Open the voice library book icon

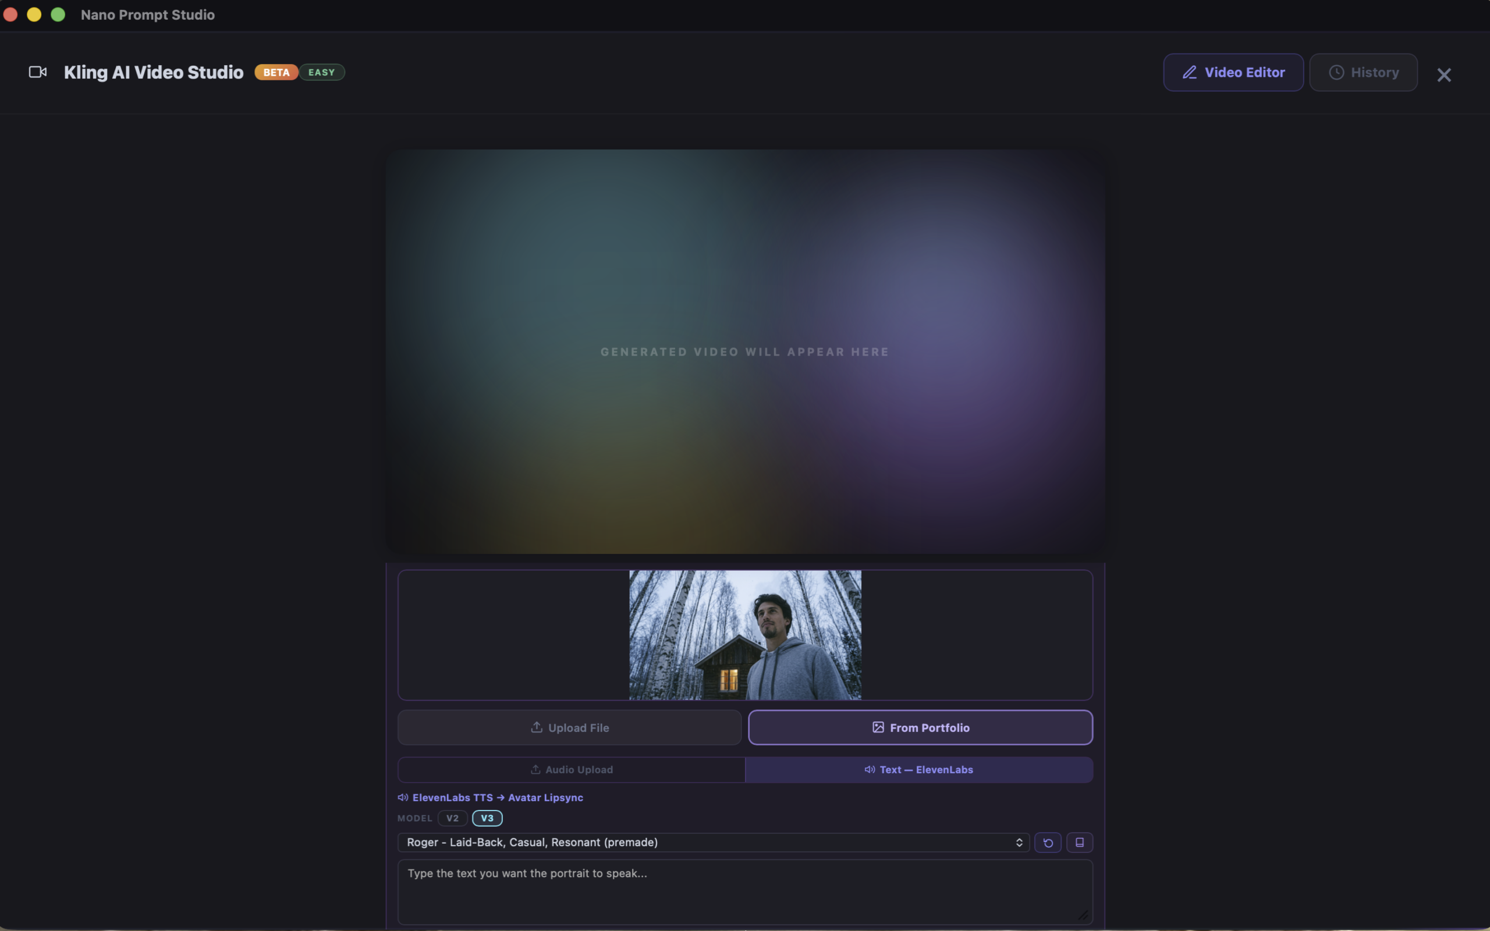[x=1080, y=843]
